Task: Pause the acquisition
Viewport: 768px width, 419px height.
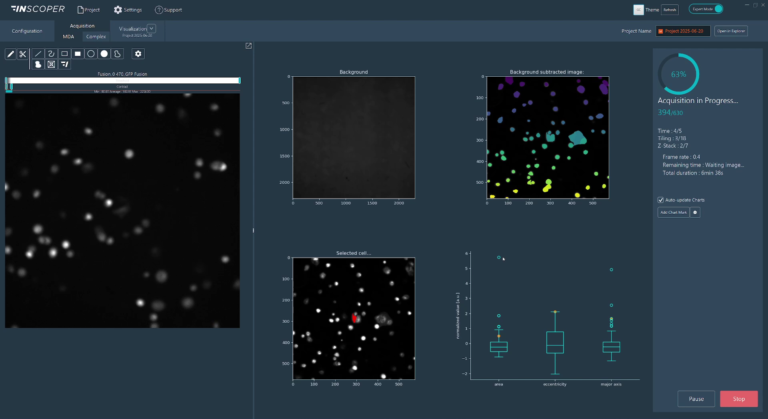Action: pos(696,399)
